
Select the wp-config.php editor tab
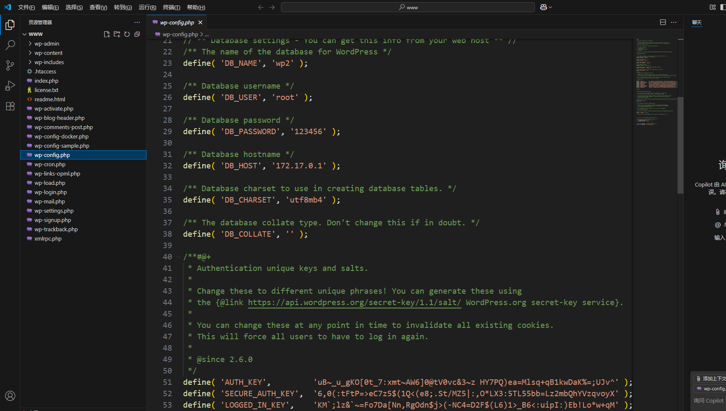[x=177, y=22]
